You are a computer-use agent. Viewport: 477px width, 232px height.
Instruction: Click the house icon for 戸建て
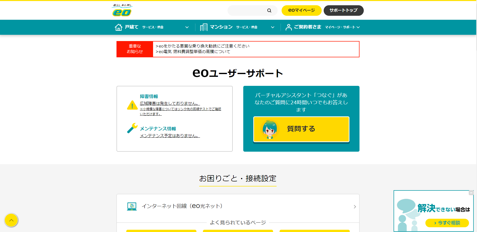coord(118,27)
